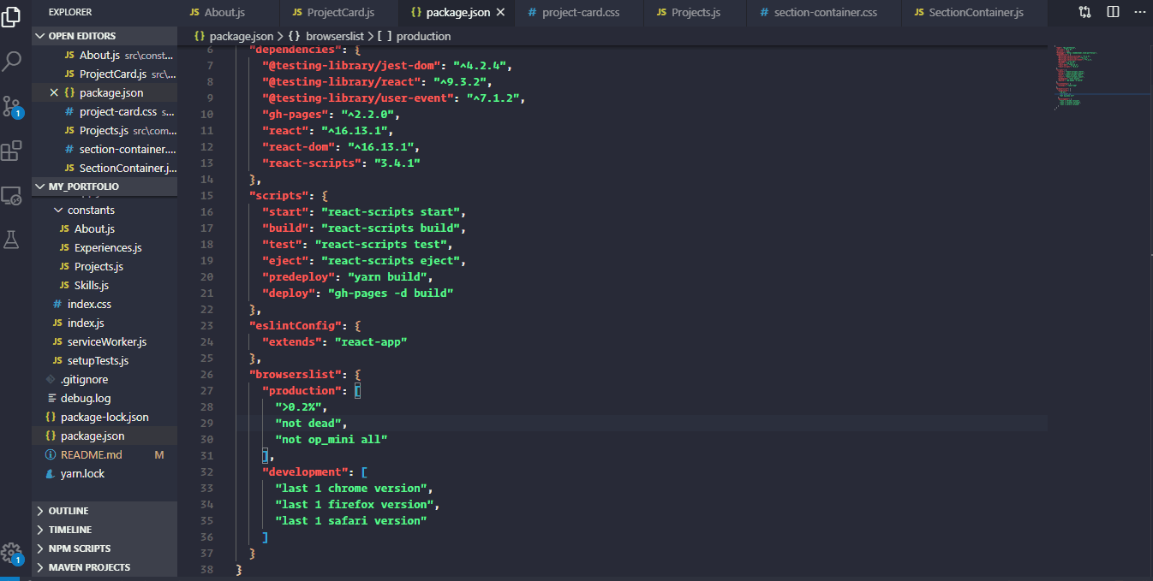Select the Explorer icon in activity bar

click(12, 17)
